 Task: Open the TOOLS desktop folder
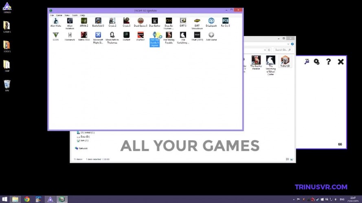point(7,47)
